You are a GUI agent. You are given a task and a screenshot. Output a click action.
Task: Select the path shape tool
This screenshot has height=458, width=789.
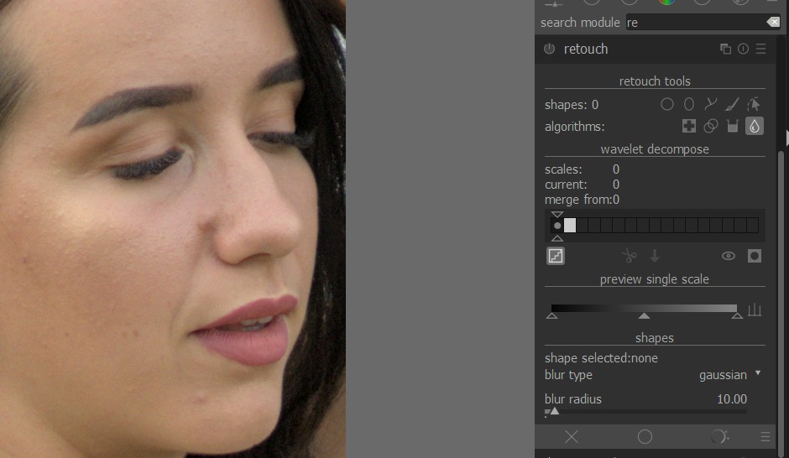click(x=710, y=104)
